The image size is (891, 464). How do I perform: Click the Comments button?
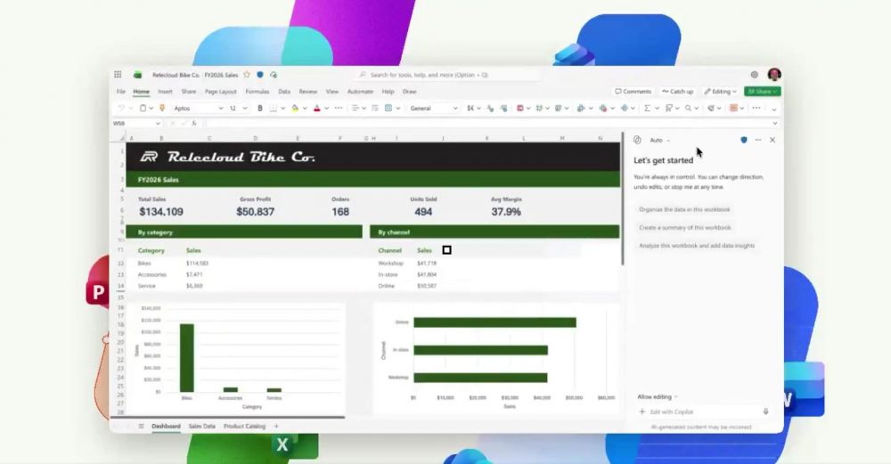point(633,92)
